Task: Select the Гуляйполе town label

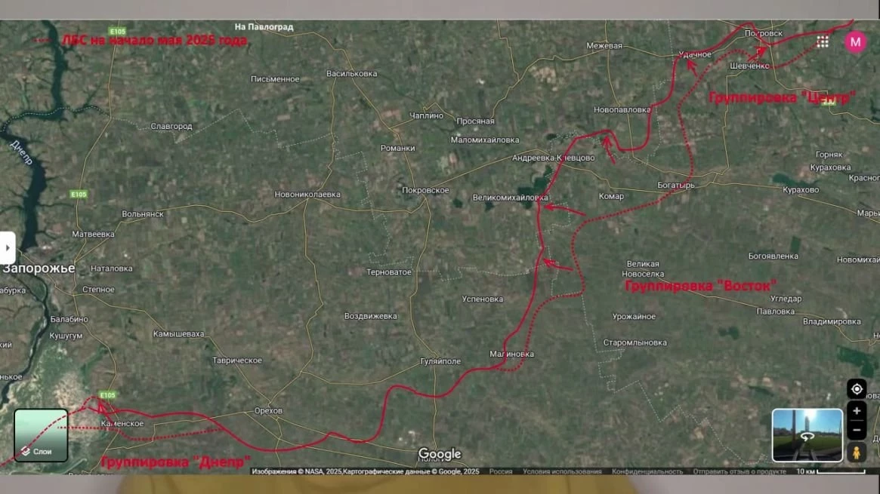Action: [440, 361]
